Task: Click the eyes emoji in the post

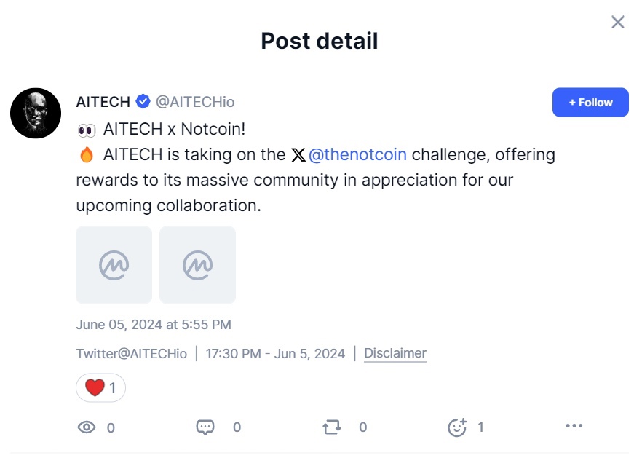Action: tap(87, 130)
